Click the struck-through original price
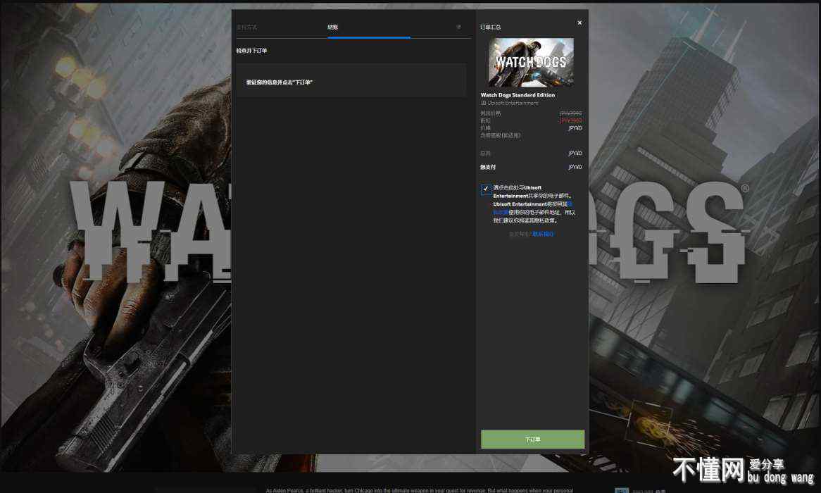 tap(570, 113)
